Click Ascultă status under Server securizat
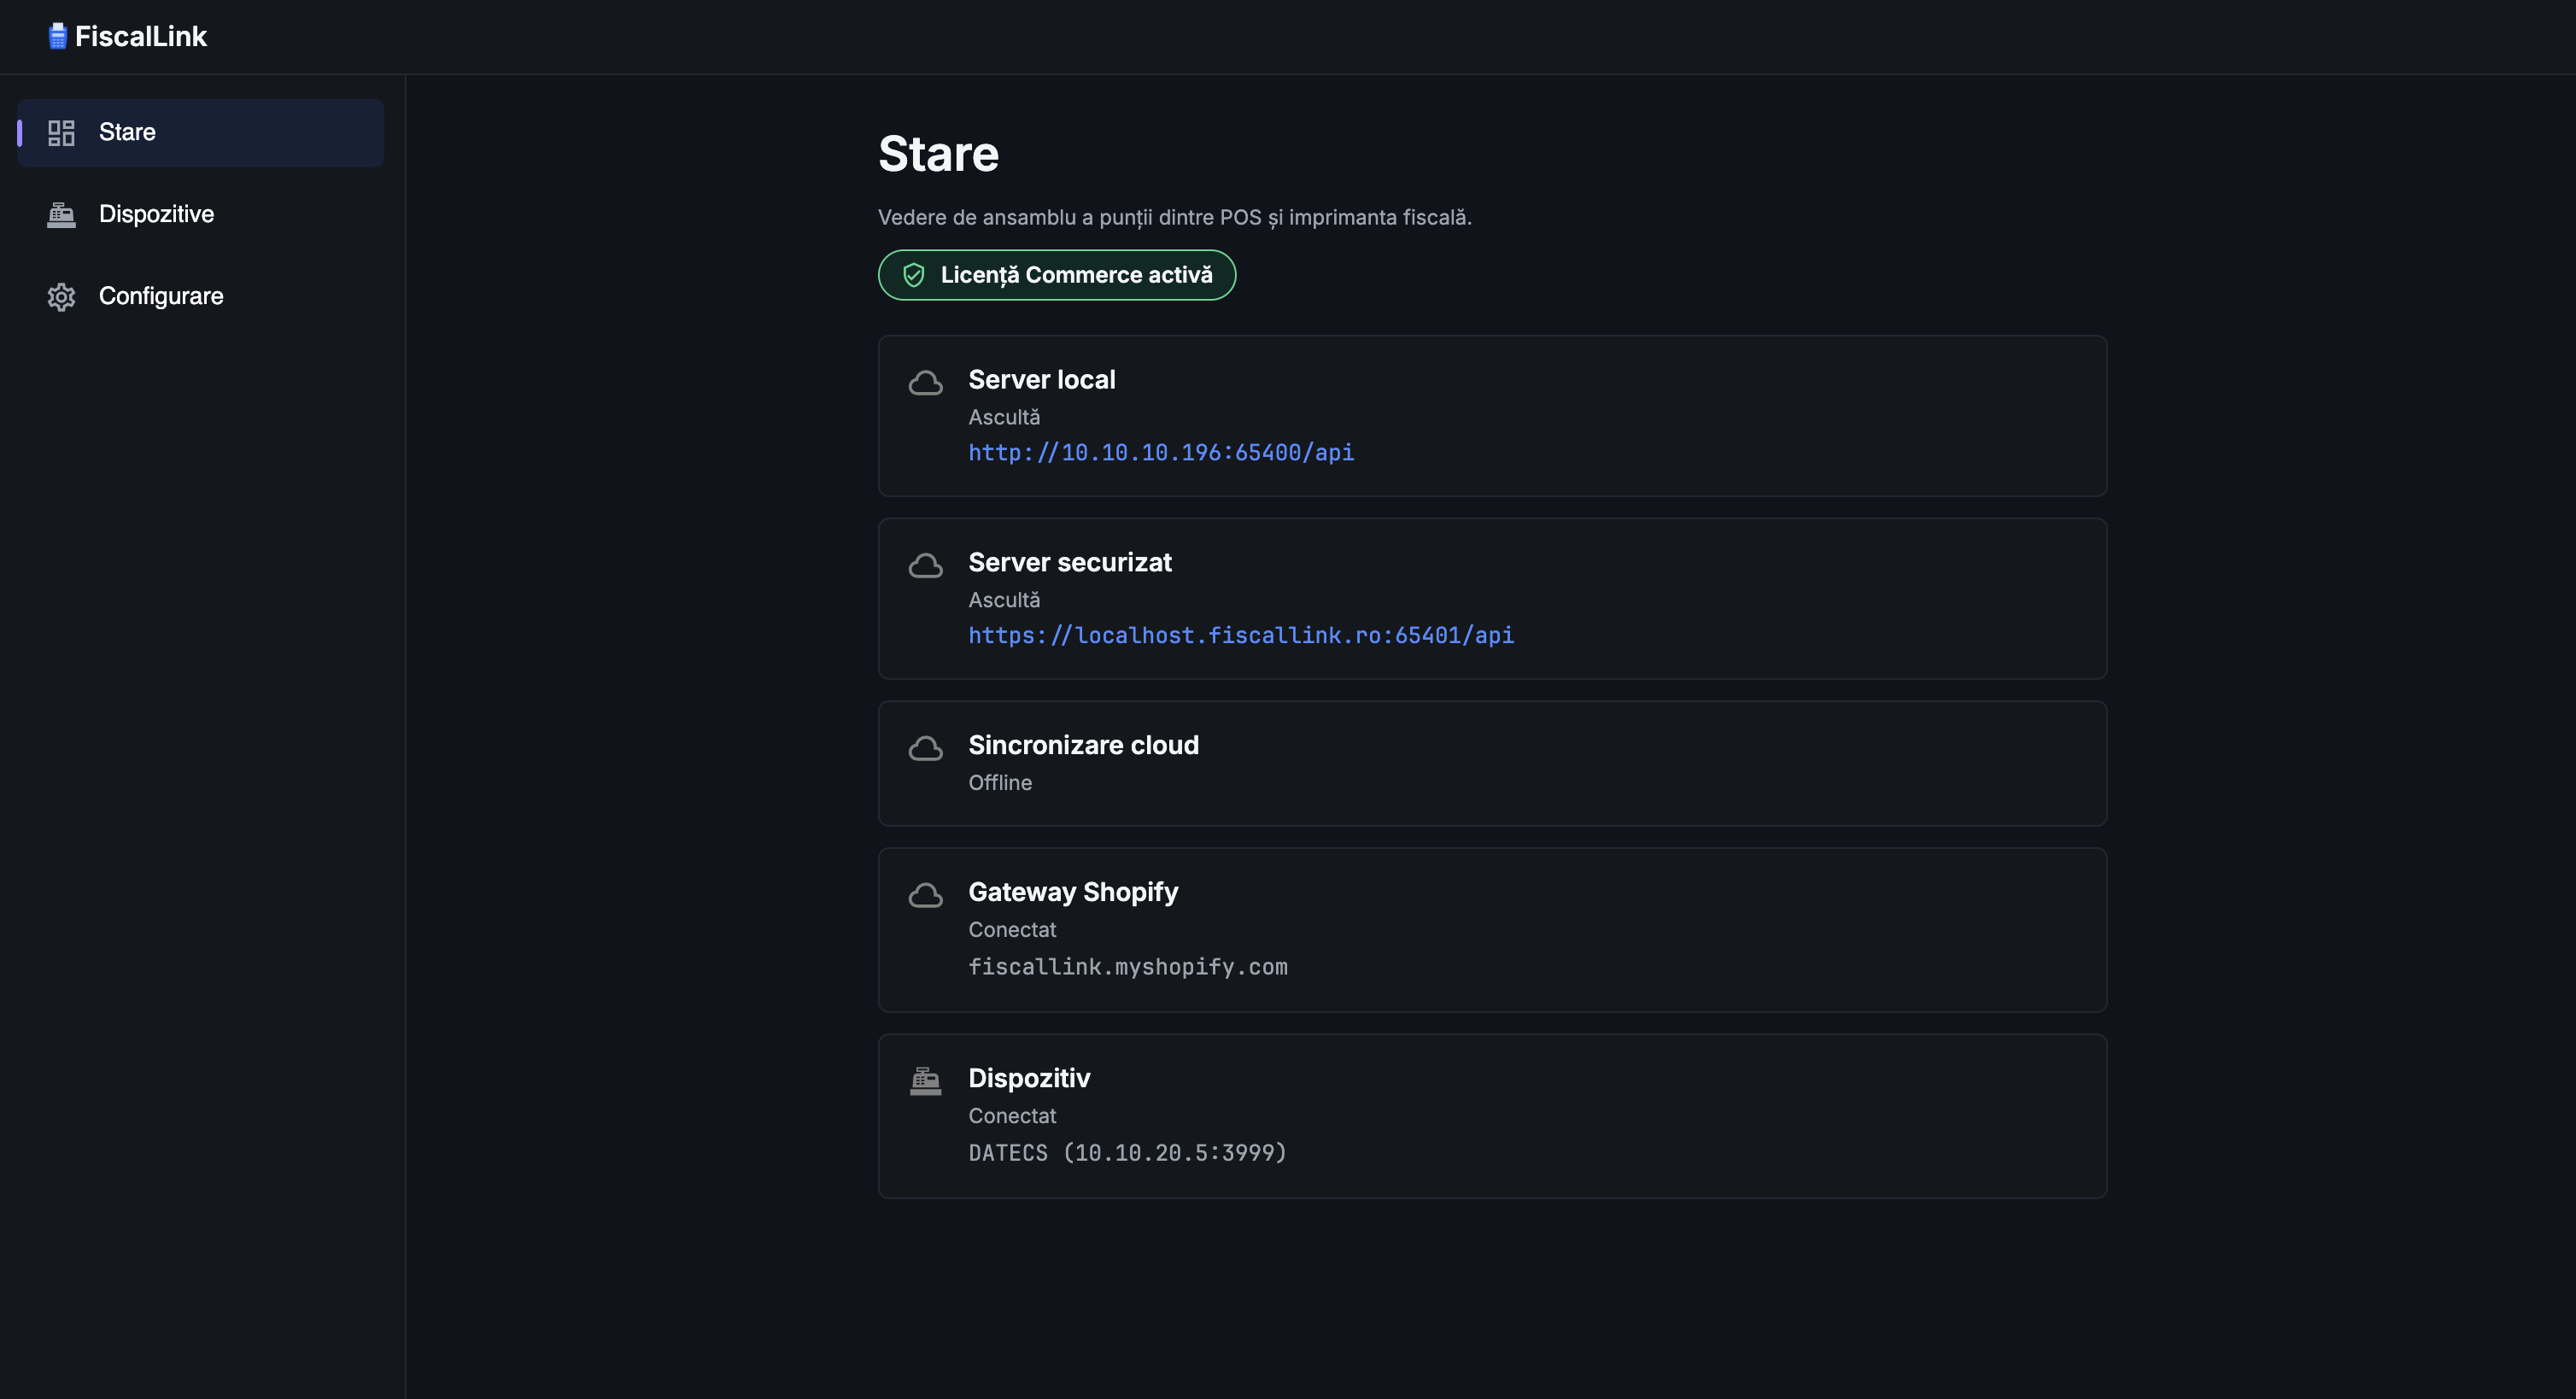2576x1399 pixels. tap(1004, 601)
